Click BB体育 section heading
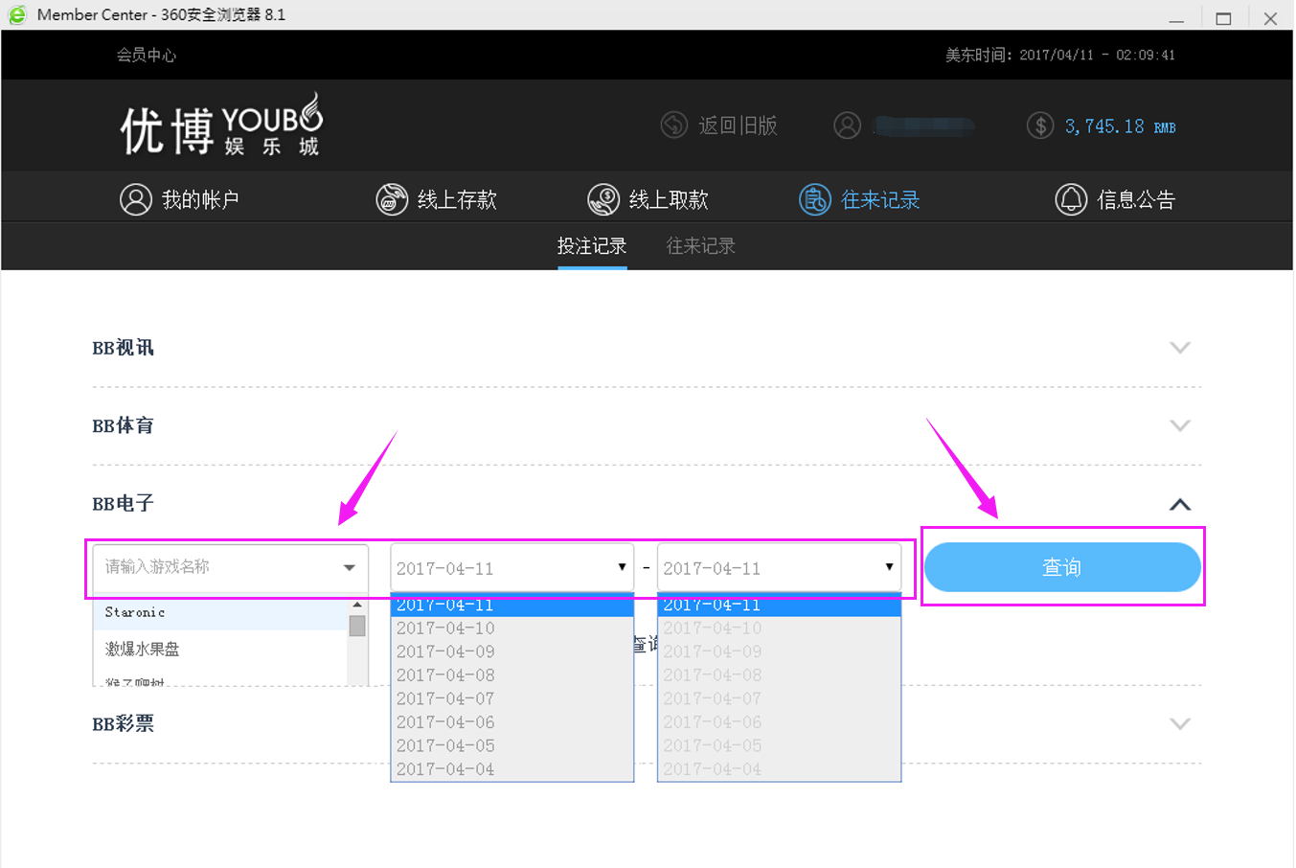Screen dimensions: 1296x868 (x=123, y=425)
